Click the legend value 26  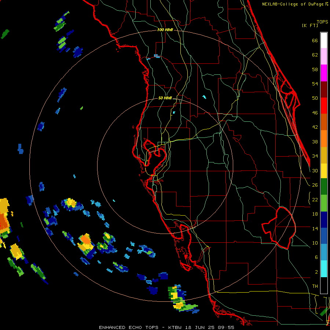tap(315, 185)
